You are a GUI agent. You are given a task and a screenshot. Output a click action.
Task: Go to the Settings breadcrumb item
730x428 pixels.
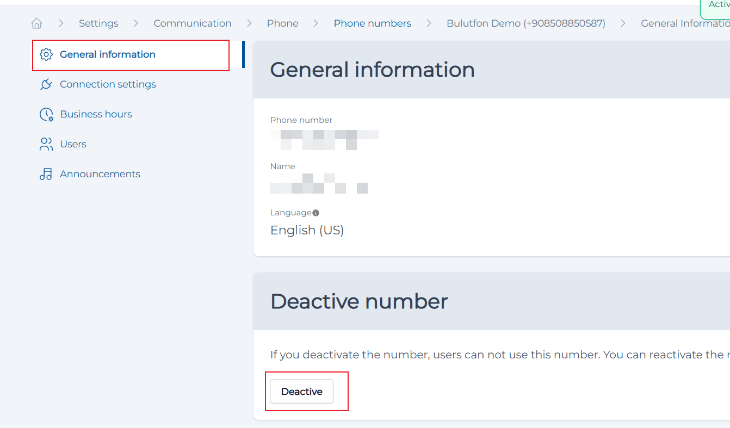point(98,23)
